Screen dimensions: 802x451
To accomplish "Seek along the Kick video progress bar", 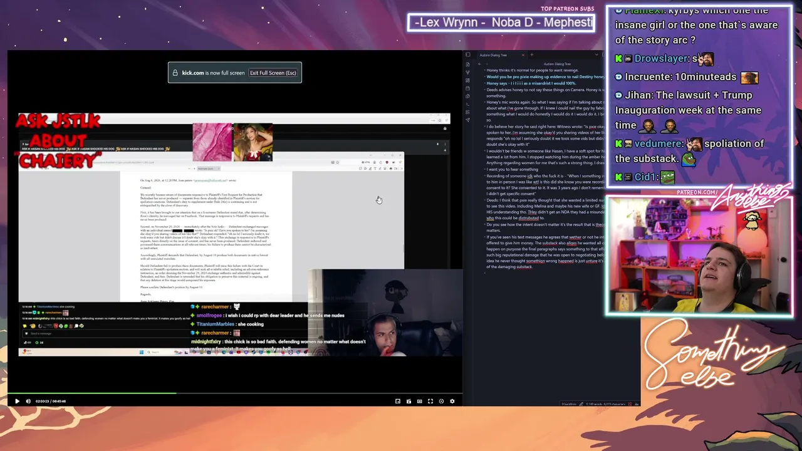I will 235,394.
